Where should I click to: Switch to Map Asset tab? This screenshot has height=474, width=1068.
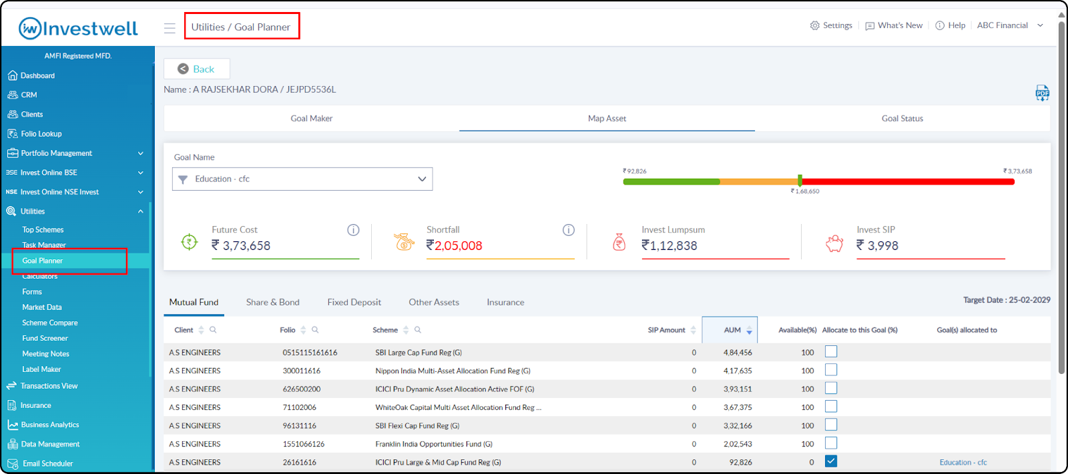click(x=607, y=119)
